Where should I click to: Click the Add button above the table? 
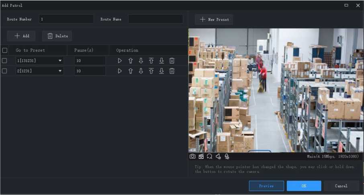click(x=21, y=36)
